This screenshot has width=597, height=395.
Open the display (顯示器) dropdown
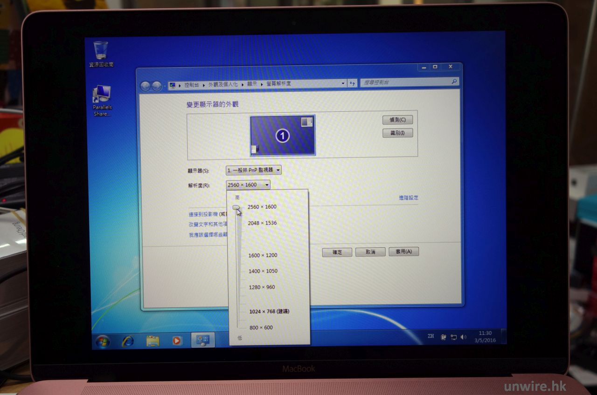(x=254, y=170)
